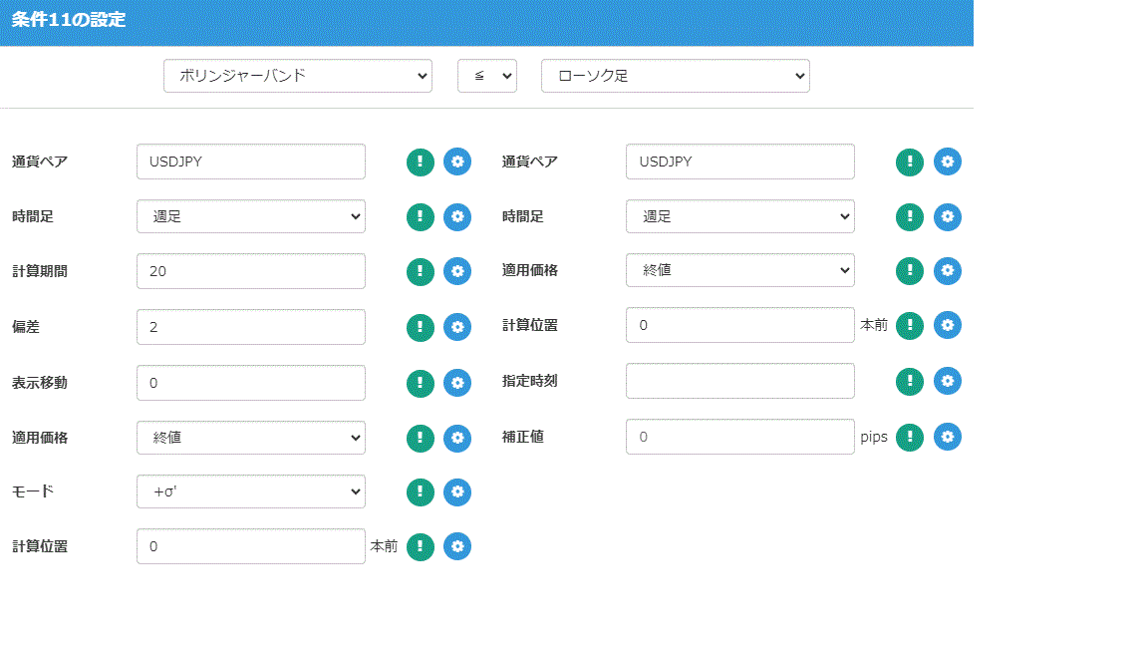The width and height of the screenshot is (1148, 650).
Task: Open the ボリンジャーバンド indicator dropdown
Action: [x=297, y=75]
